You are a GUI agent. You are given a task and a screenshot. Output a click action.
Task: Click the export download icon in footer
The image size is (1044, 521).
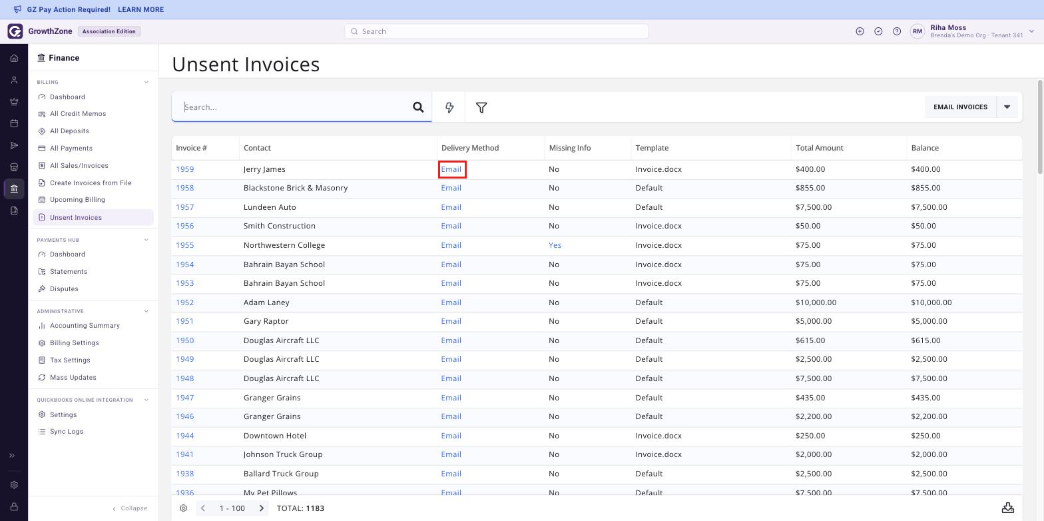(x=1008, y=508)
